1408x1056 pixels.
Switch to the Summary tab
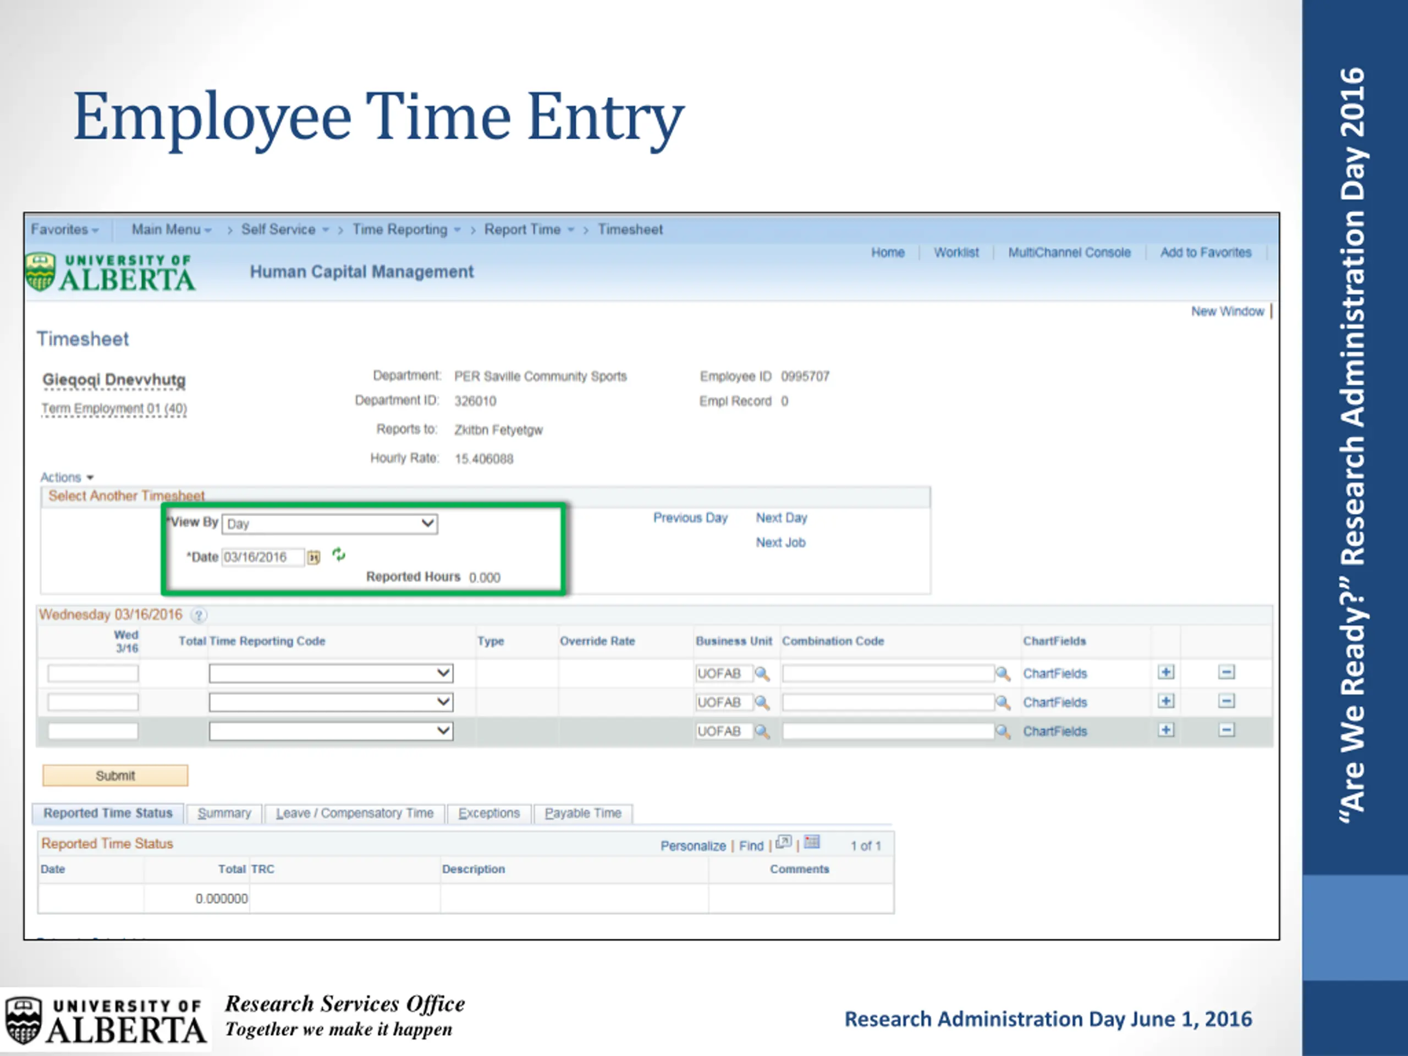point(224,813)
